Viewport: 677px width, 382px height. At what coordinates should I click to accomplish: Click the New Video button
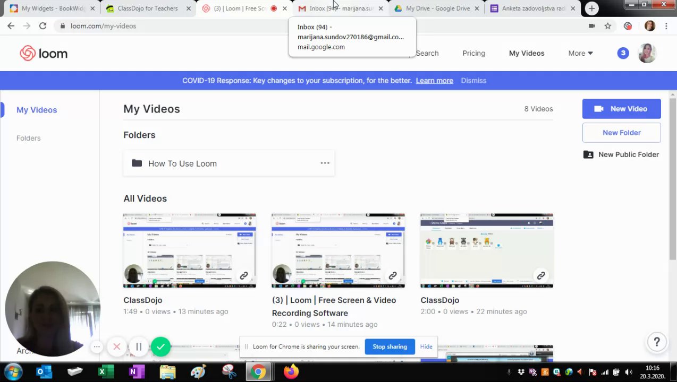tap(622, 109)
